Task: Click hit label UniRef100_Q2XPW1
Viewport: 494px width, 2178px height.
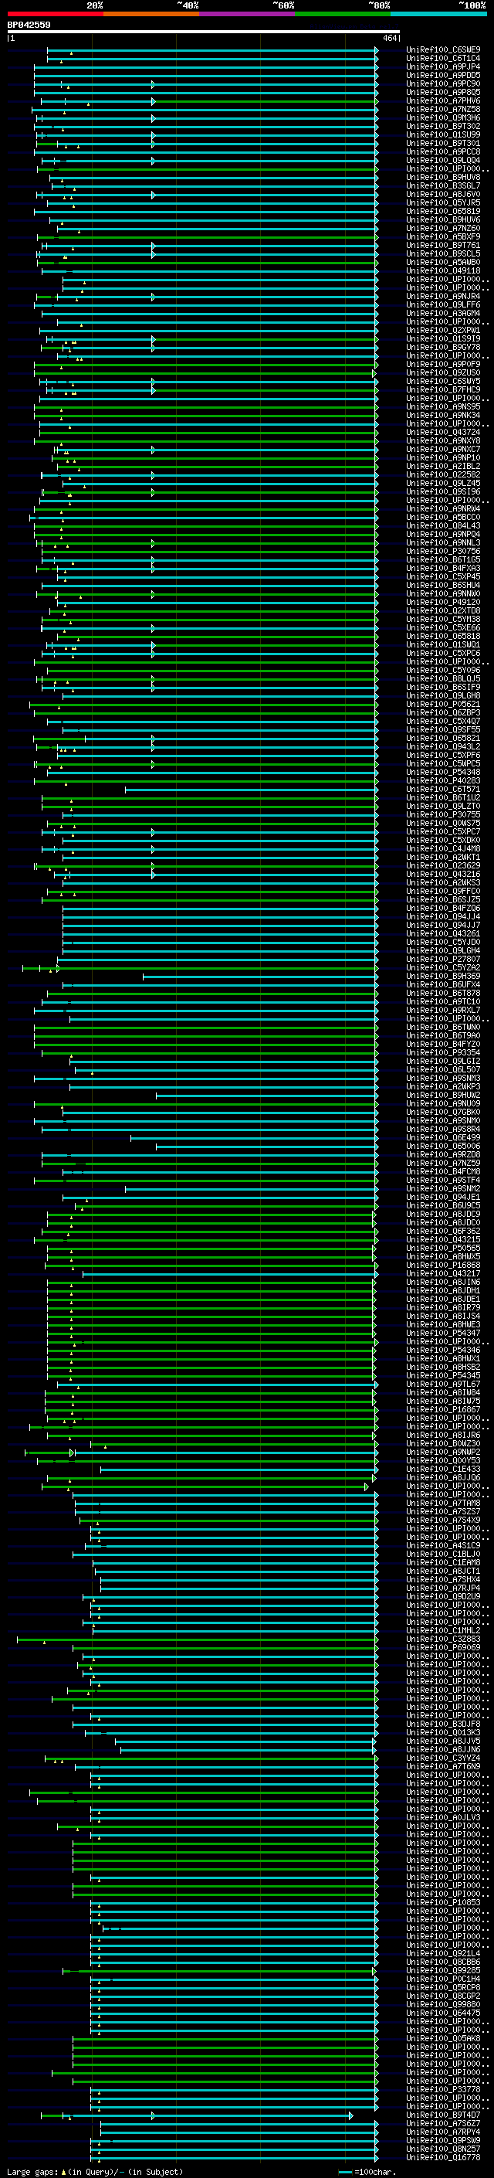Action: [443, 331]
